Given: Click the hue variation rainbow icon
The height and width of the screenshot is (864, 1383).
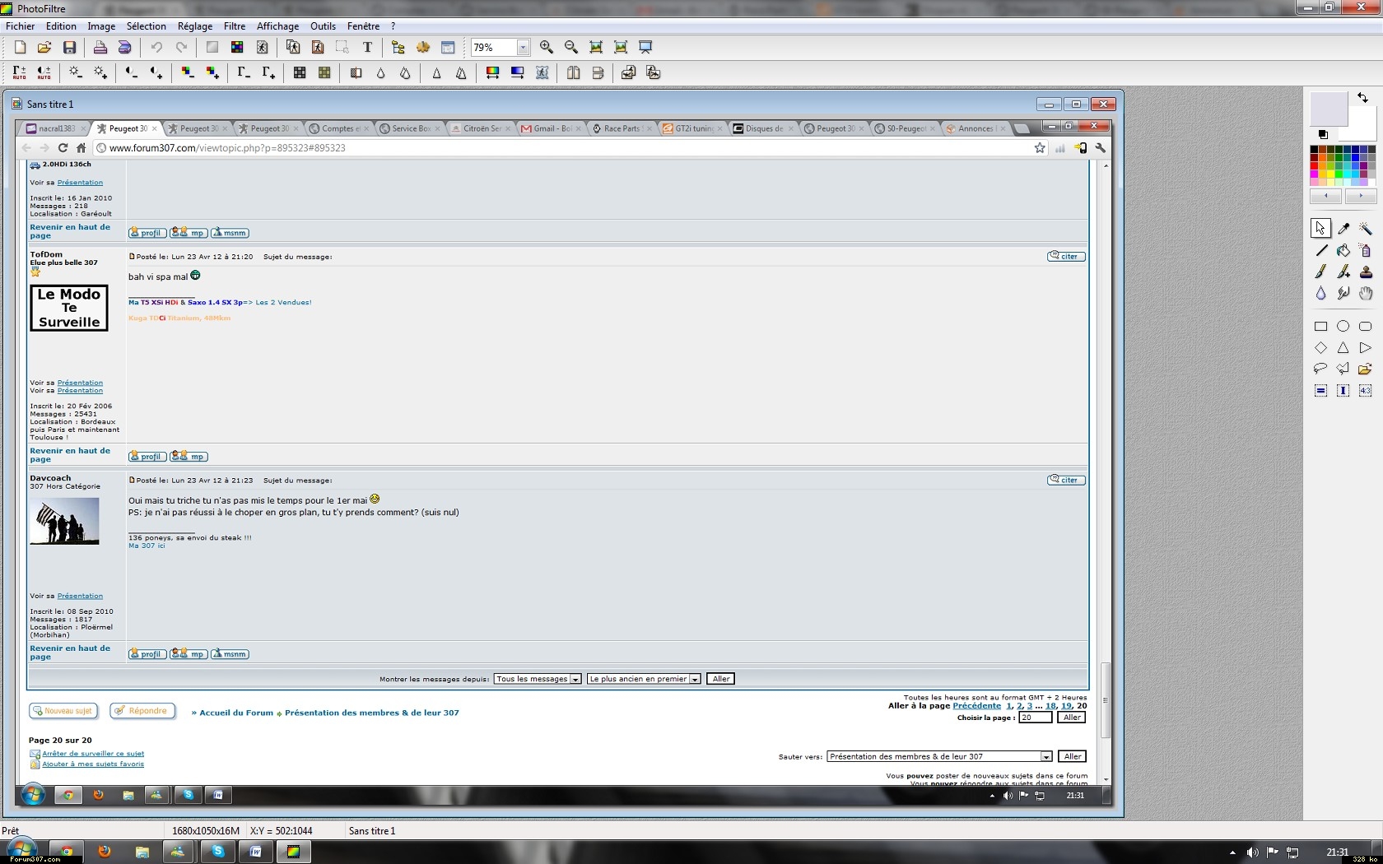Looking at the screenshot, I should point(492,72).
